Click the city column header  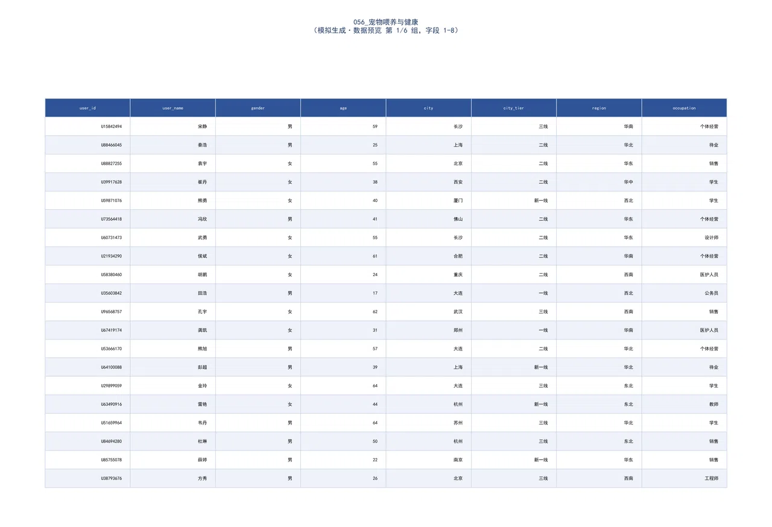(429, 108)
